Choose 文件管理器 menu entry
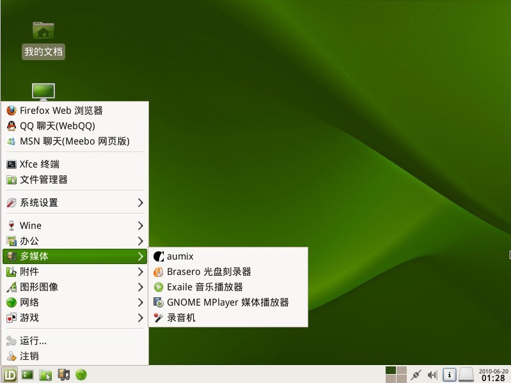The image size is (511, 383). 75,180
